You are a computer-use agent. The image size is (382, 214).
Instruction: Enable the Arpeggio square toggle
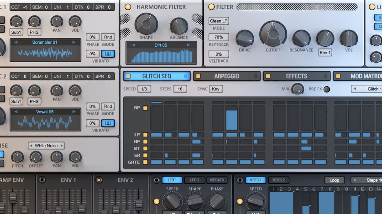[x=198, y=76]
